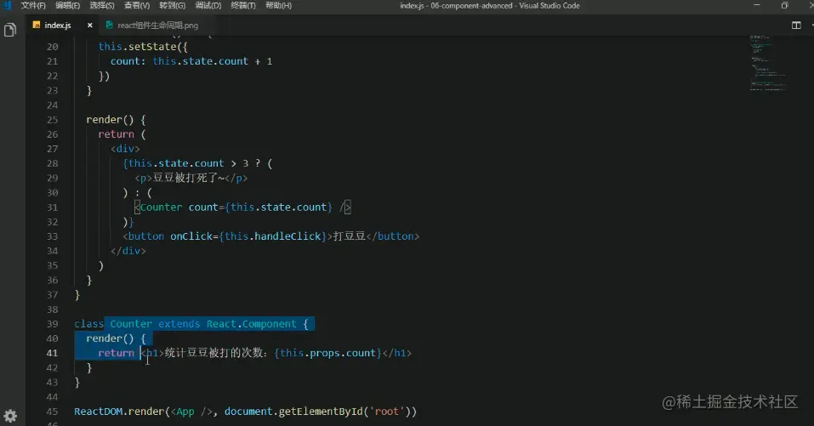Click 'onClick={this.handleClick}' attribute text

click(x=248, y=236)
